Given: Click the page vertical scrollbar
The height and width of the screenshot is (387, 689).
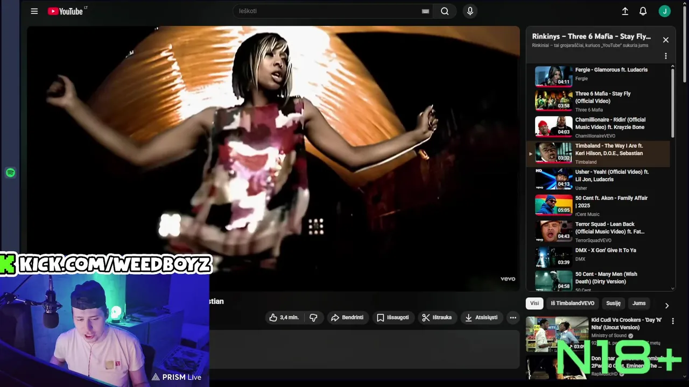Looking at the screenshot, I should (686, 43).
